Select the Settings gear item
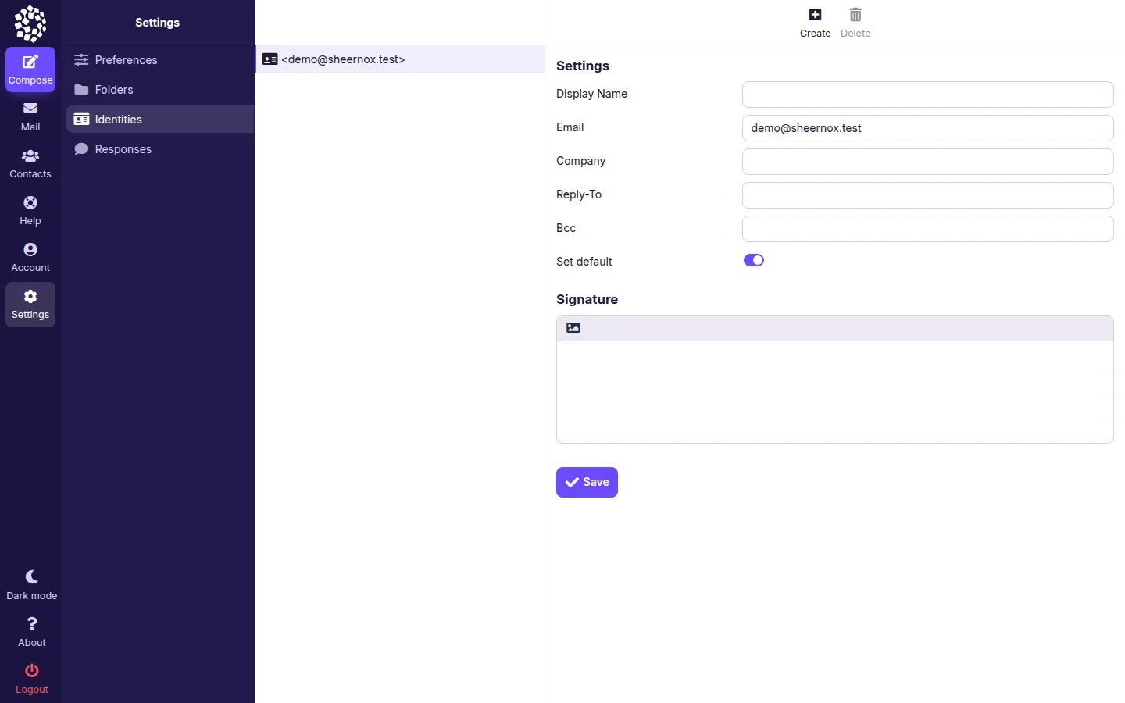Screen dimensions: 1125x703 coord(30,304)
